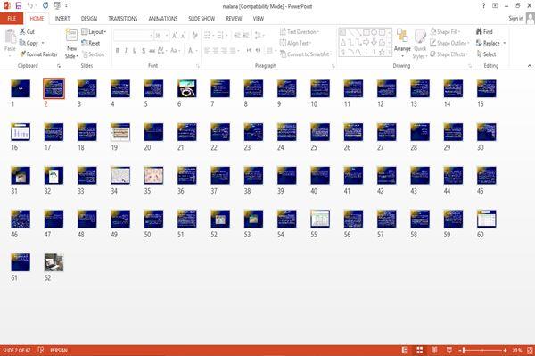The image size is (535, 356).
Task: Open the Help question mark
Action: [483, 6]
